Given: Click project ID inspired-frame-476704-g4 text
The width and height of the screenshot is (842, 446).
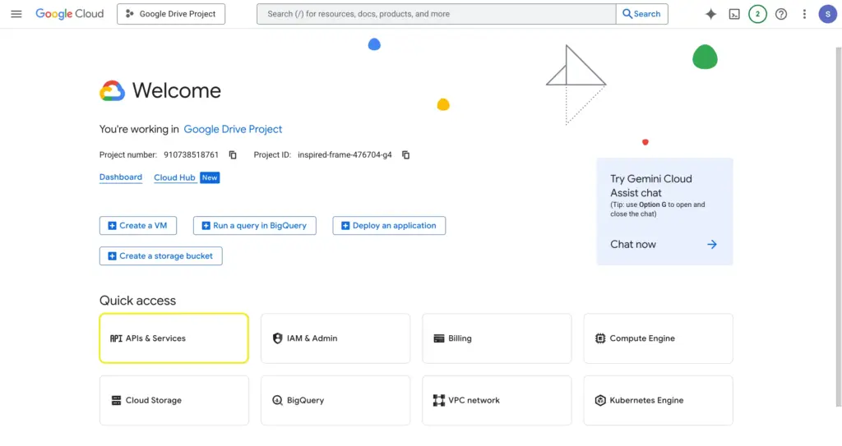Looking at the screenshot, I should 345,155.
